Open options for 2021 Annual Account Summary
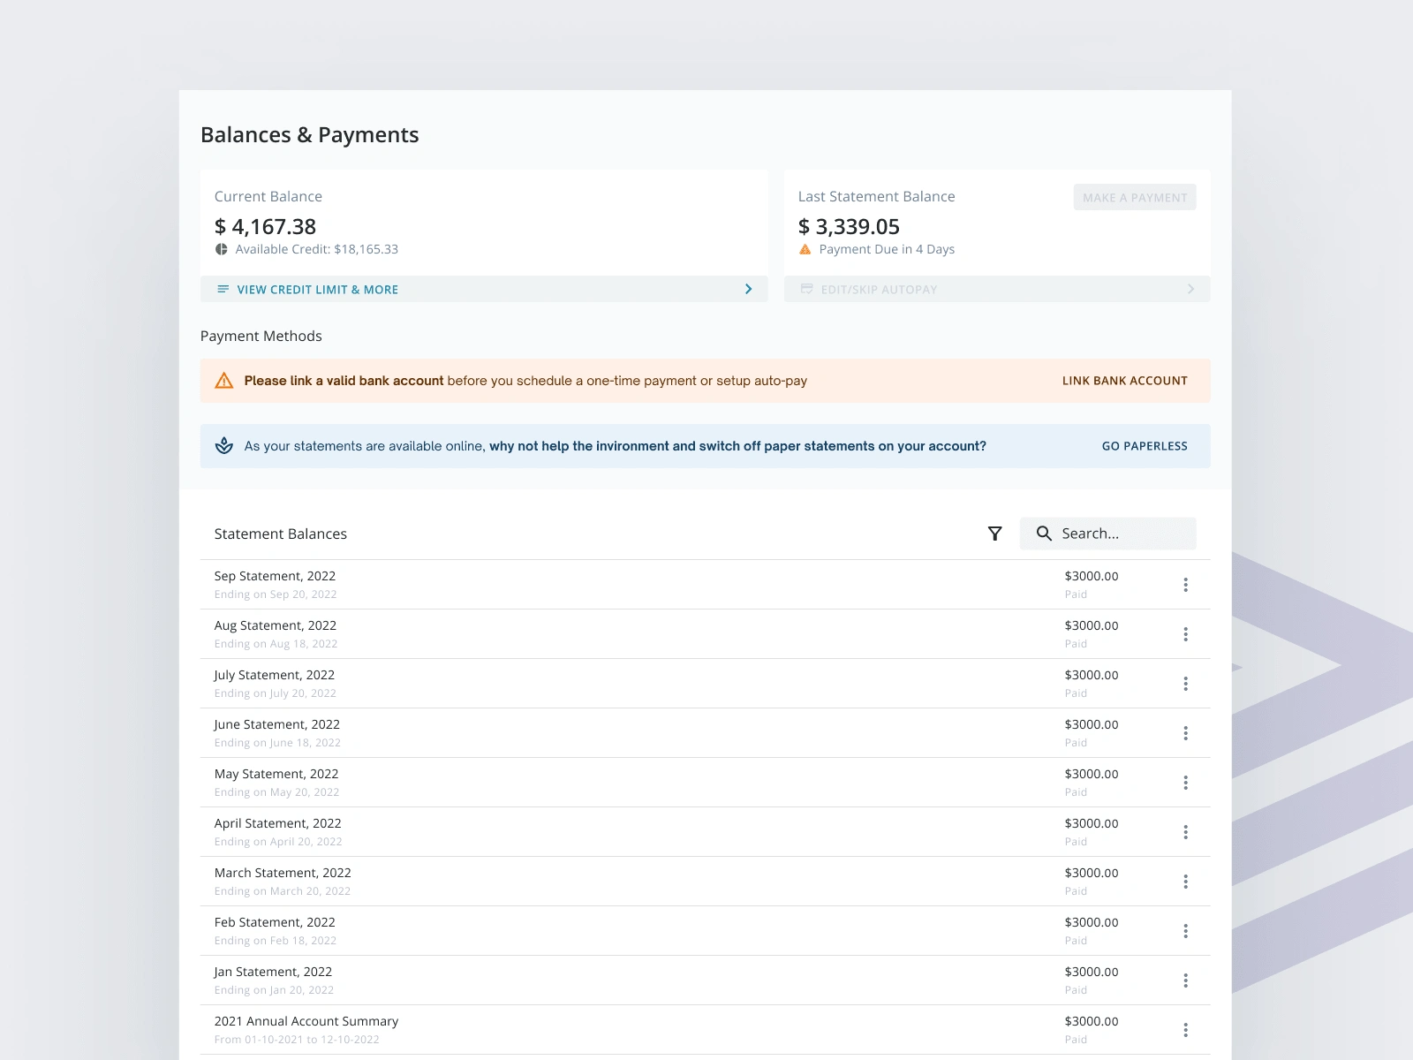The width and height of the screenshot is (1413, 1060). [x=1185, y=1030]
